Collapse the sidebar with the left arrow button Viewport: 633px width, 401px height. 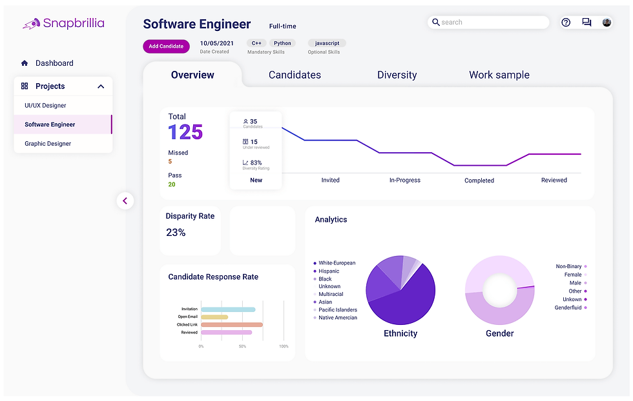click(x=125, y=200)
